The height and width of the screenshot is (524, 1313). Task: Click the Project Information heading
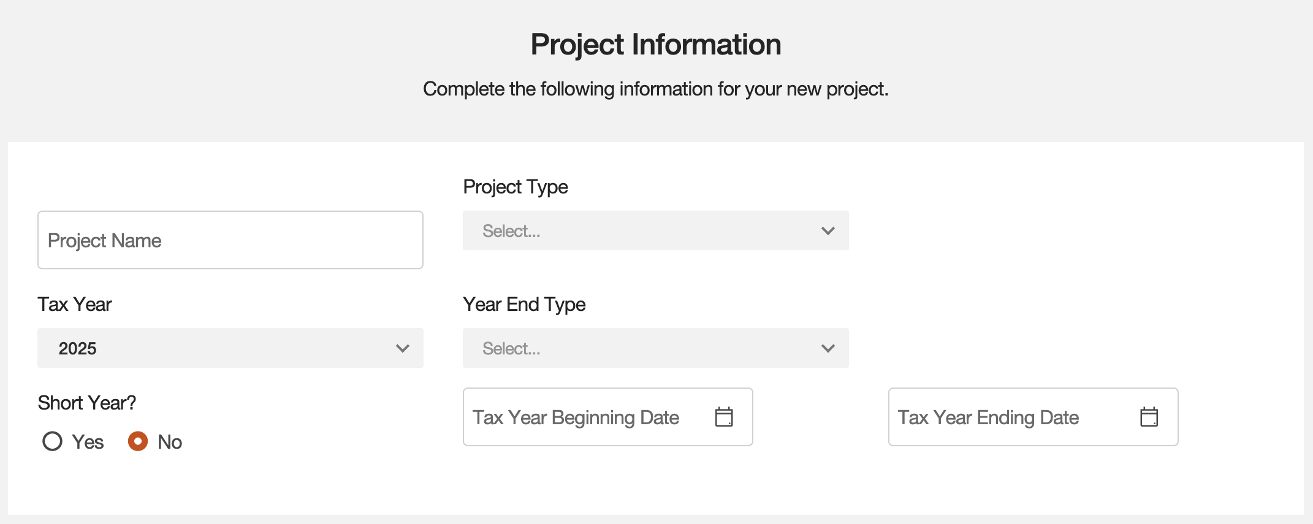[656, 43]
